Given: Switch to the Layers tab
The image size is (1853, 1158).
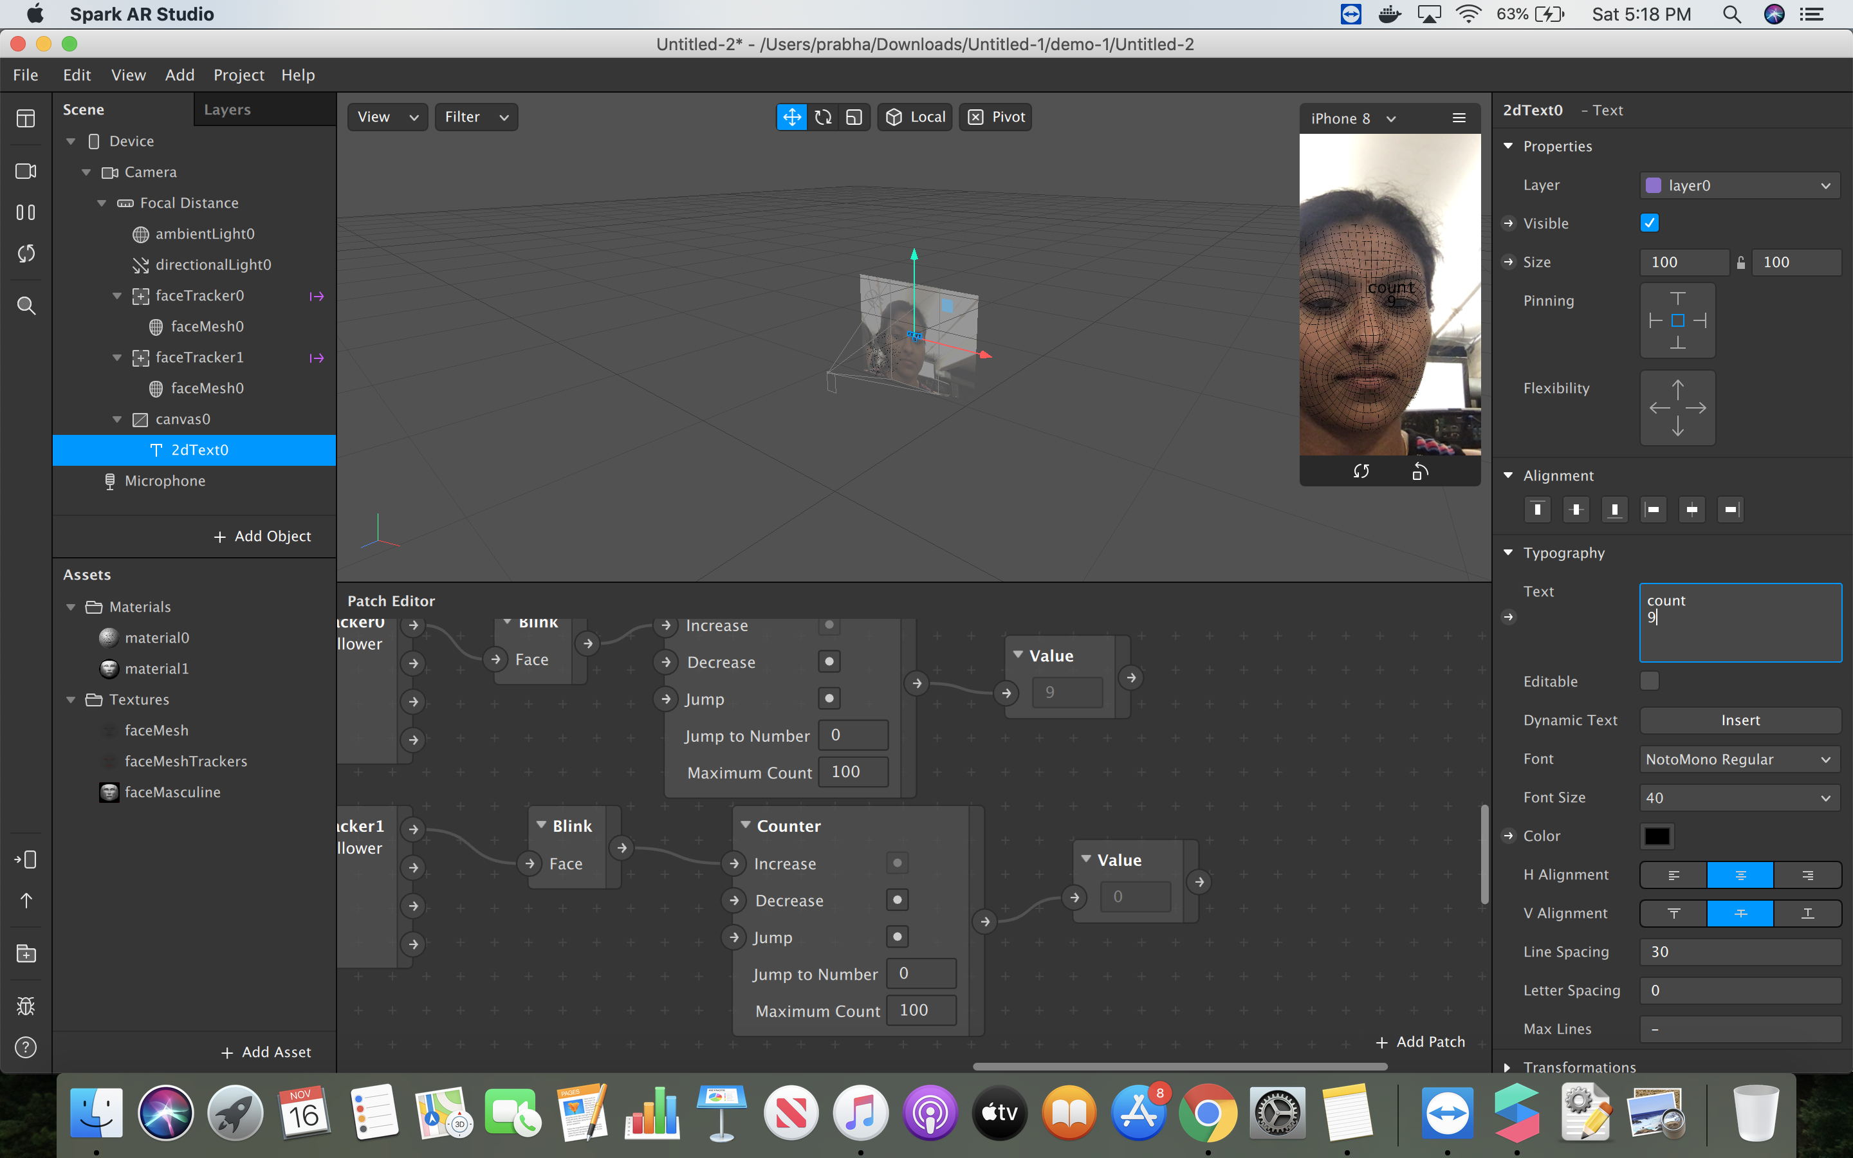Looking at the screenshot, I should point(226,109).
